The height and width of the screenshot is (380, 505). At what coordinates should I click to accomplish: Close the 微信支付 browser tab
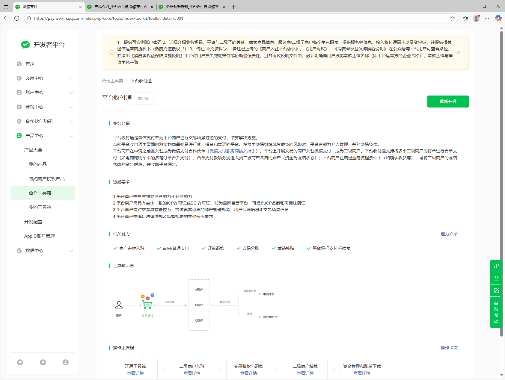point(80,7)
